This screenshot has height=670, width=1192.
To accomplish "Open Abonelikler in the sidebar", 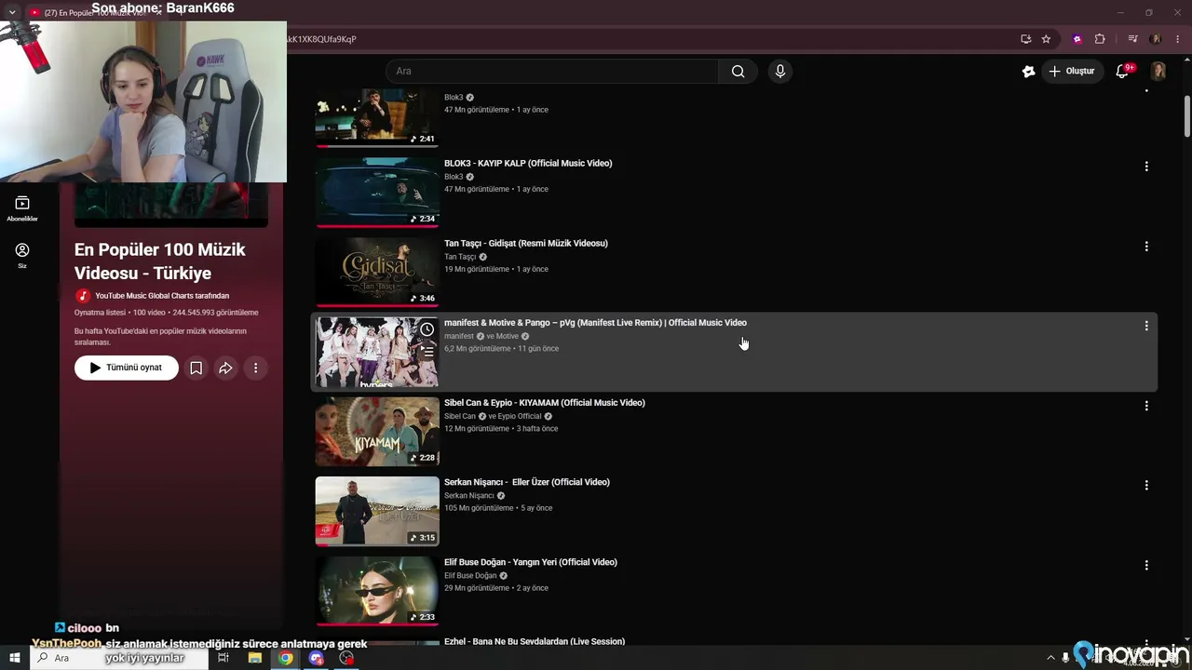I will click(22, 208).
